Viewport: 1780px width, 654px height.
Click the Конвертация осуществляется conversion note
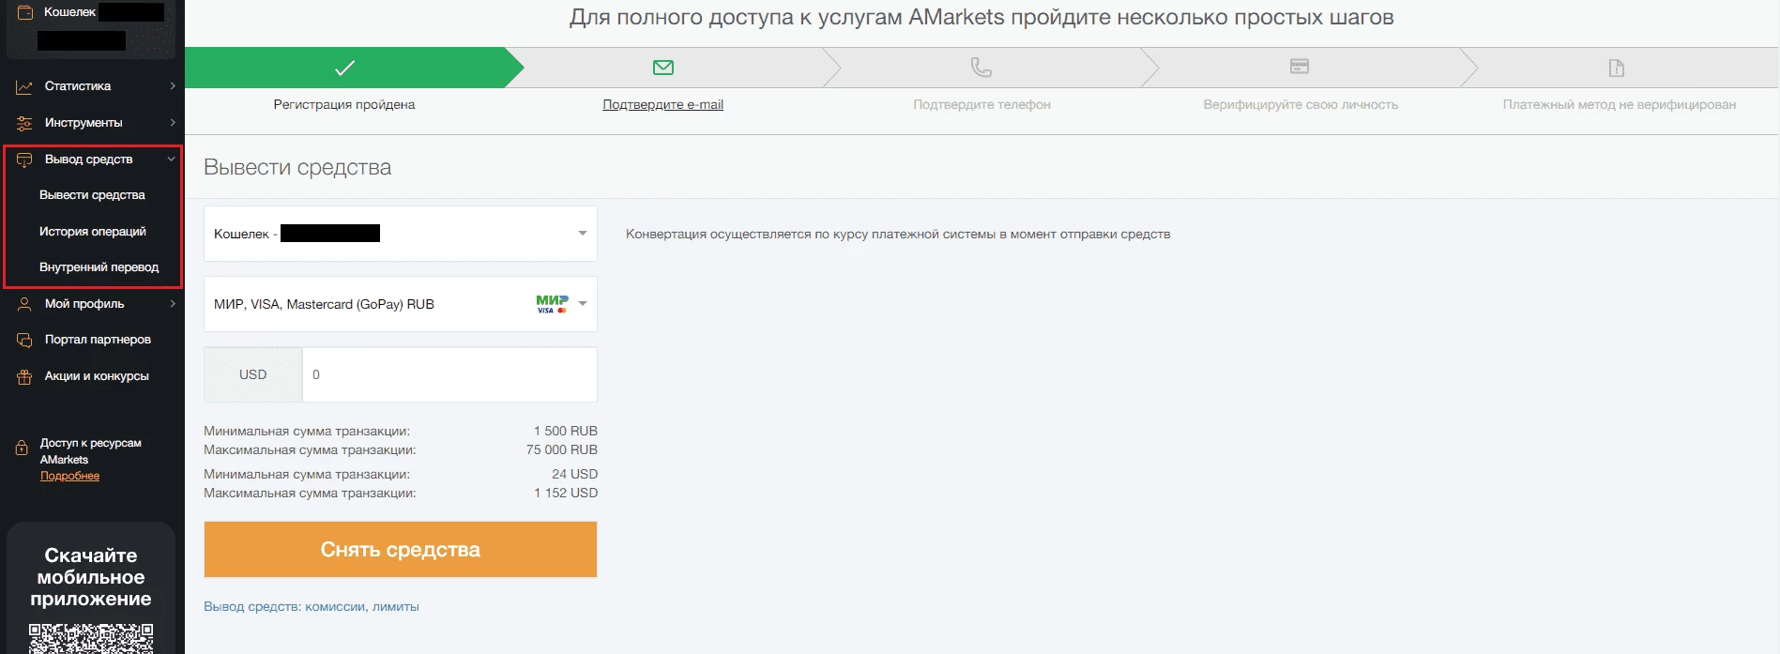pos(898,235)
